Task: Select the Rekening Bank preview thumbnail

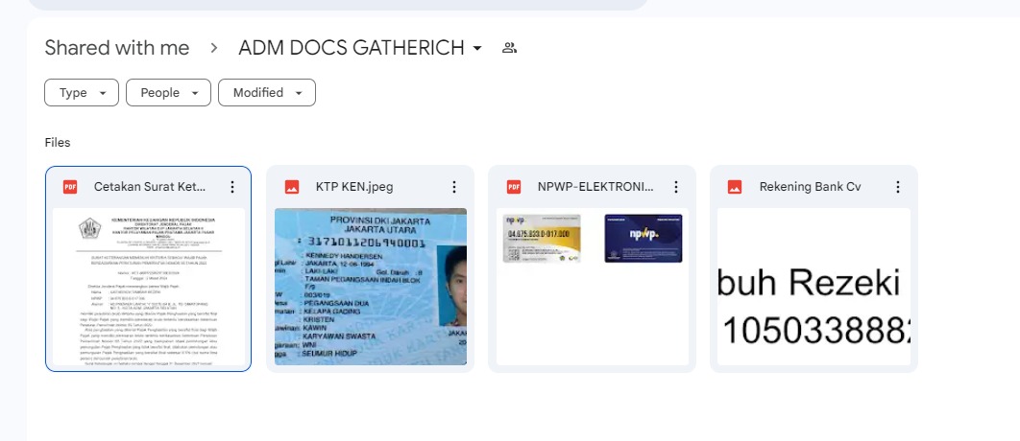Action: (814, 287)
